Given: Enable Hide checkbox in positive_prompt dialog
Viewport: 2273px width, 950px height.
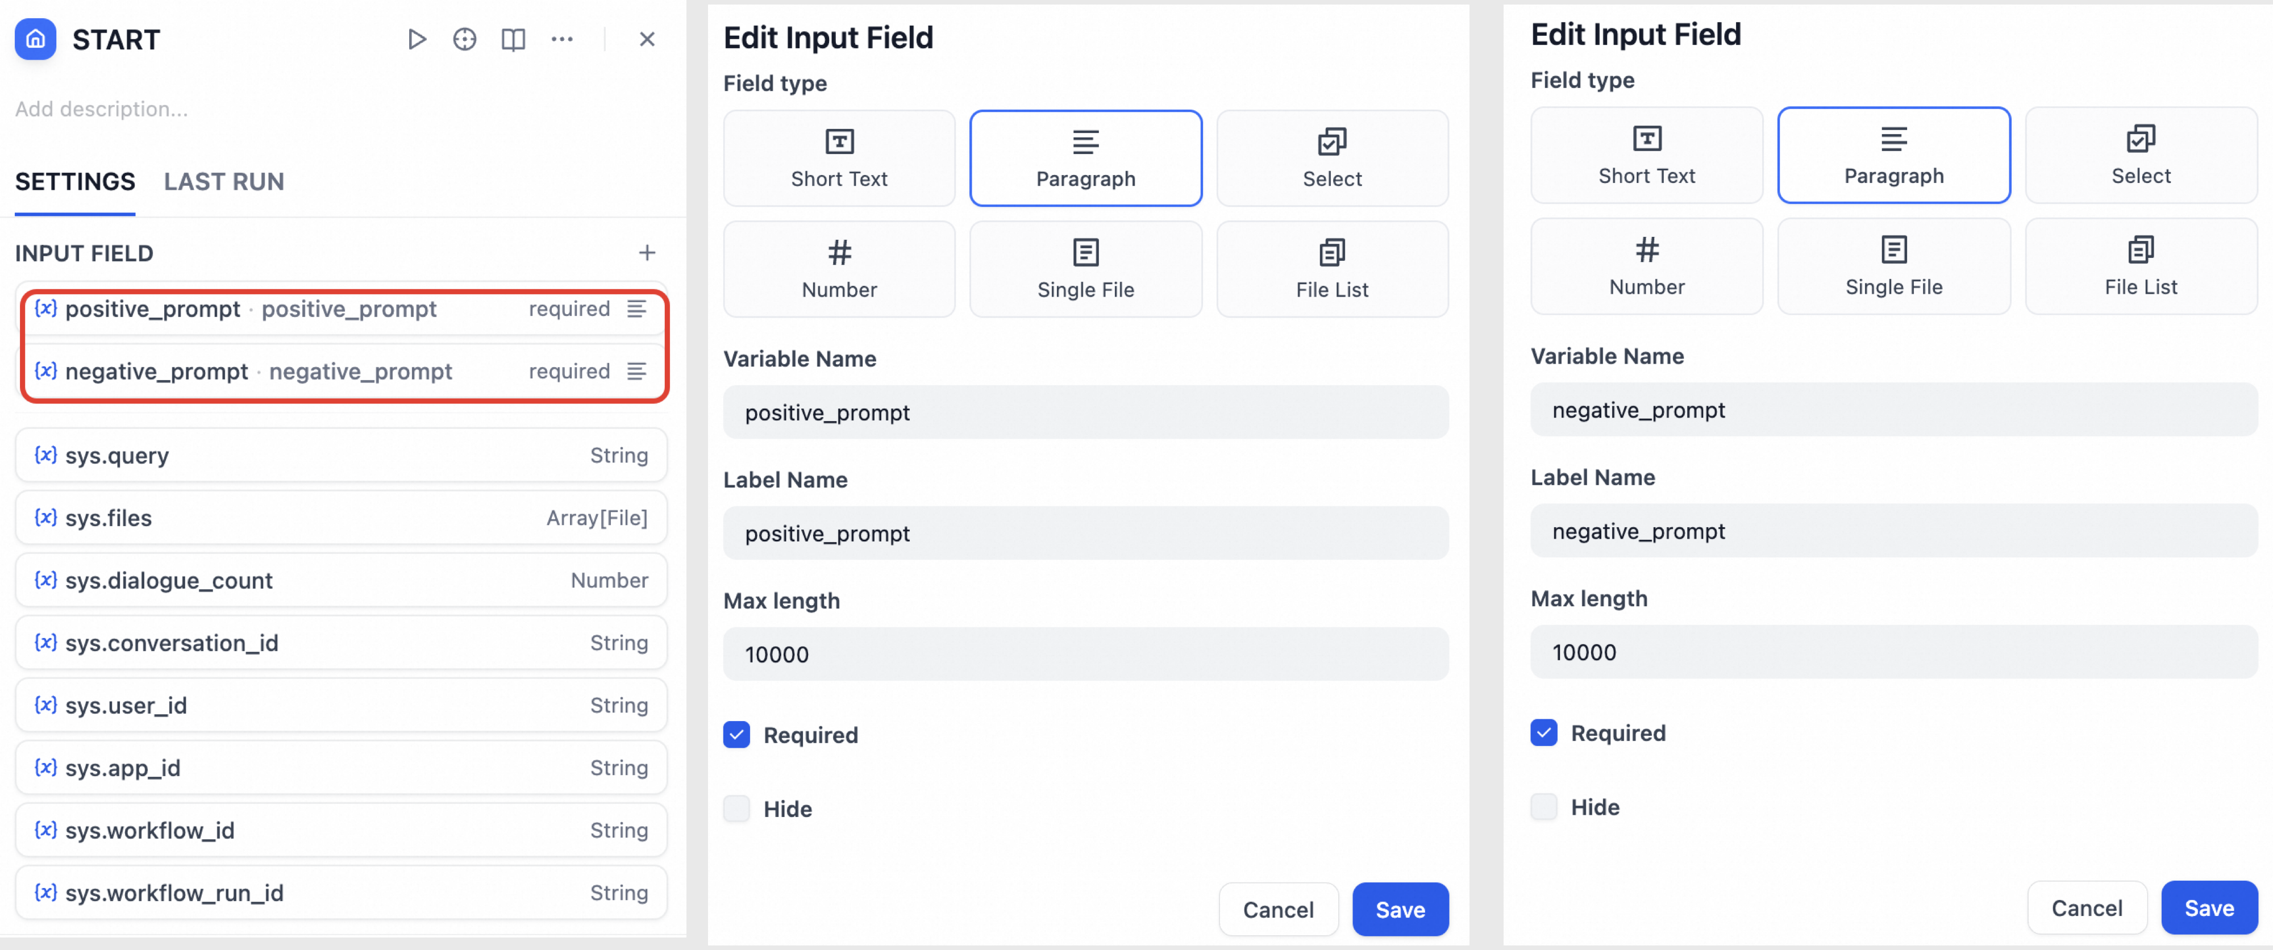Looking at the screenshot, I should (737, 809).
